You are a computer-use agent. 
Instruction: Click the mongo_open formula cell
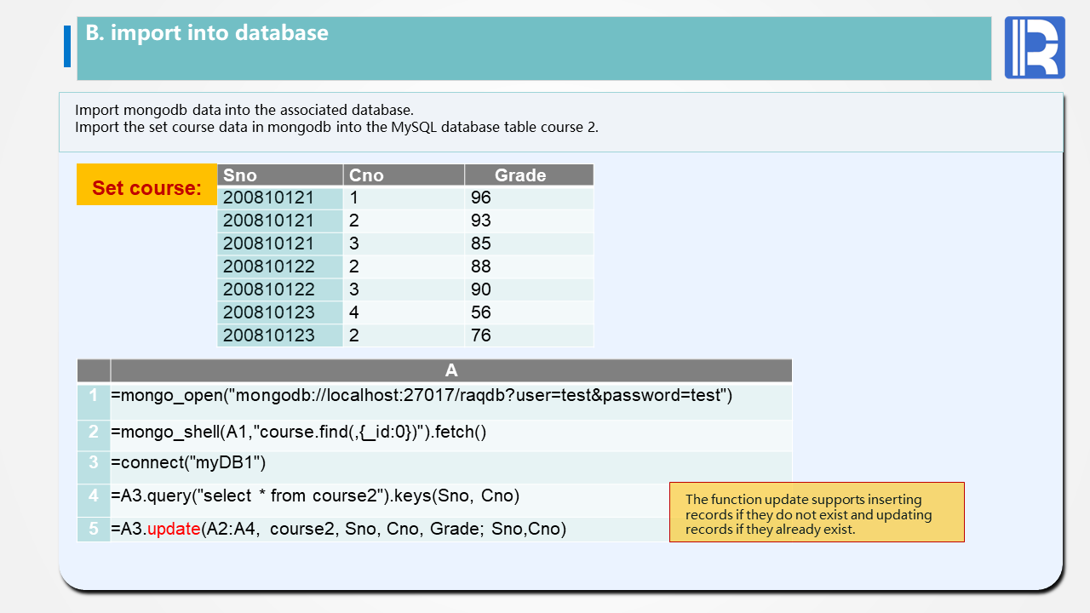[x=422, y=396]
